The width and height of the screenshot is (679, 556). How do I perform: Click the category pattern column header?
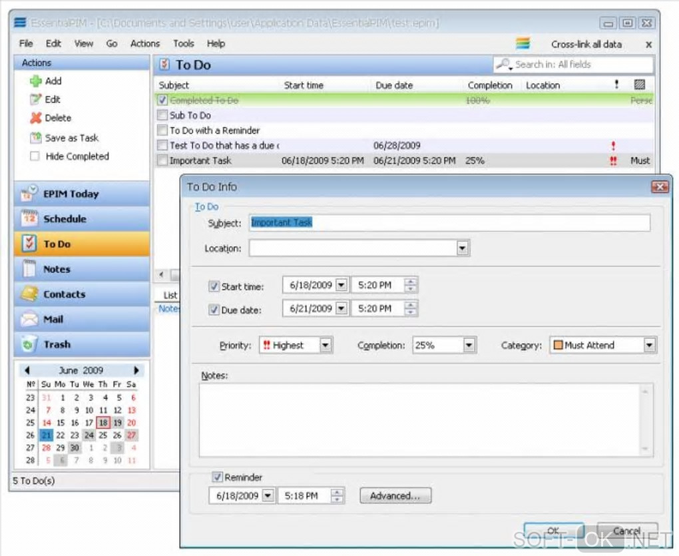pyautogui.click(x=640, y=85)
